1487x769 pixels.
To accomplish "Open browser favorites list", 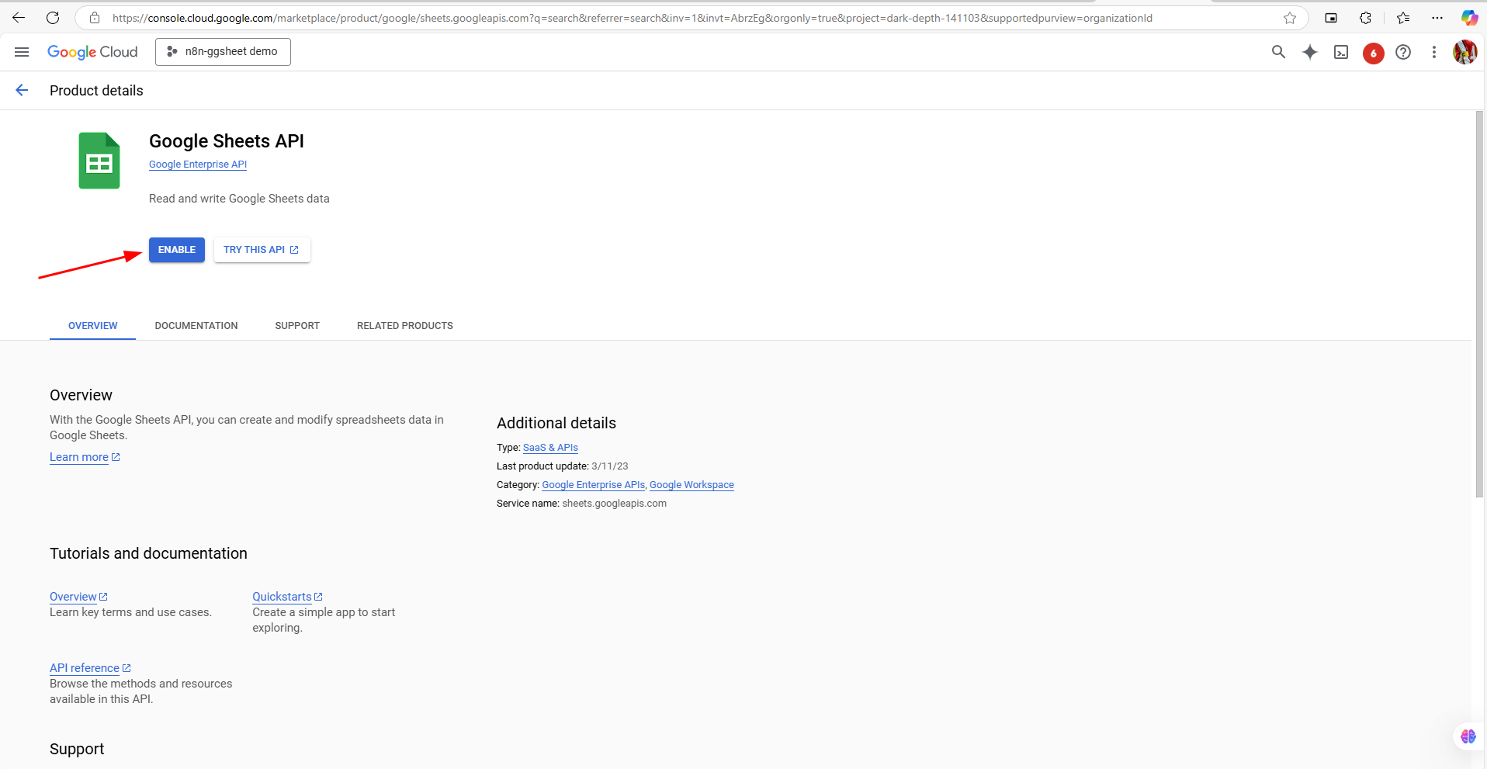I will point(1403,18).
